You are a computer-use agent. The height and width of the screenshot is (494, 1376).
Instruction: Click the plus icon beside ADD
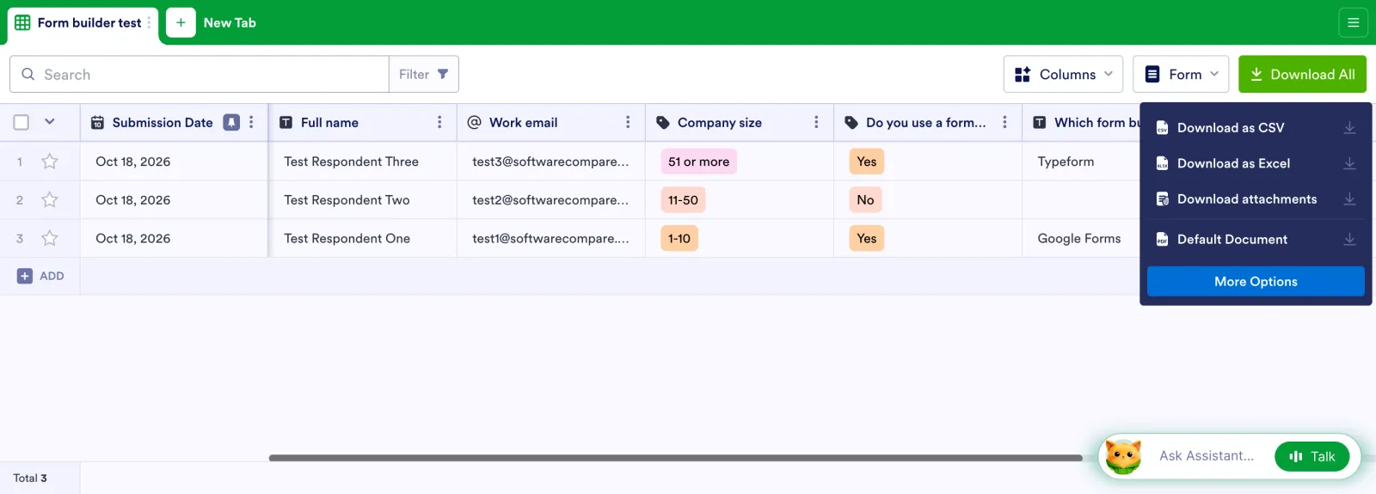coord(25,276)
